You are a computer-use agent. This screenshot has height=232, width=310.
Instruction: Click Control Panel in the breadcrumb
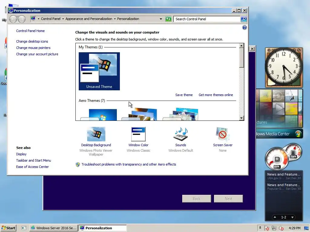(51, 19)
